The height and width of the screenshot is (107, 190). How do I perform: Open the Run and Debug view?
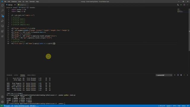point(2,21)
